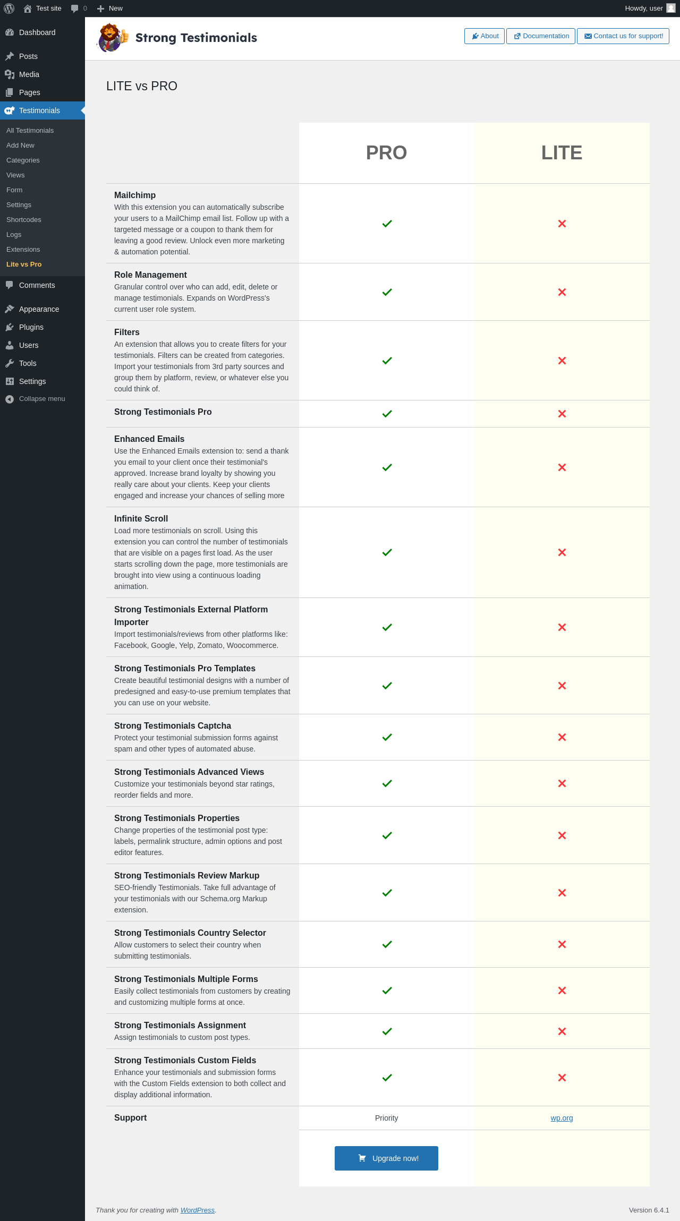Click the Strong Testimonials lion logo
Image resolution: width=680 pixels, height=1221 pixels.
112,38
